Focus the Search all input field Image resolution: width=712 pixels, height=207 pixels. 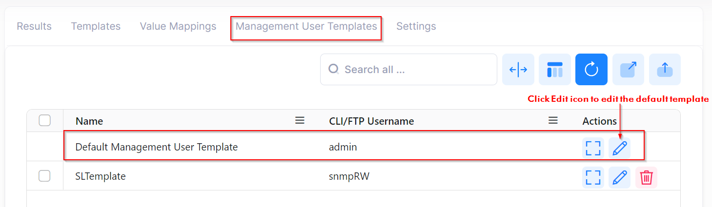click(x=415, y=70)
